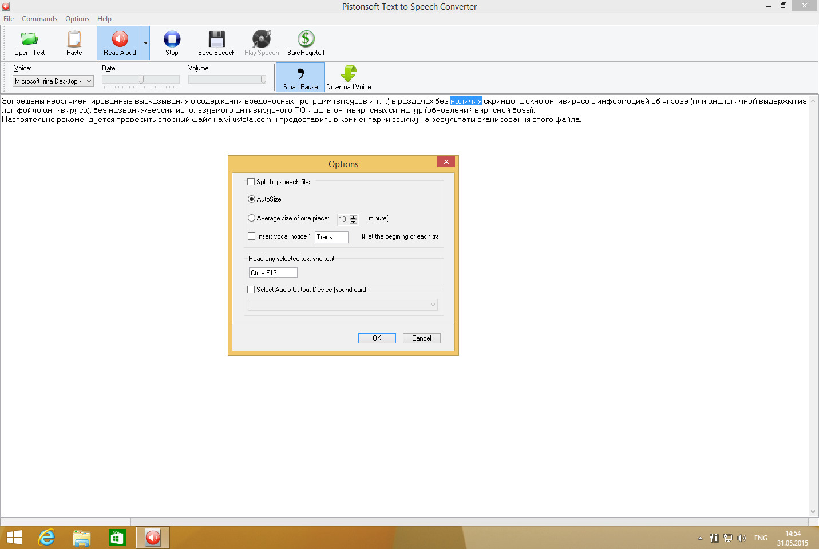The width and height of the screenshot is (819, 549).
Task: Decrease the minutes spinner value
Action: coord(353,222)
